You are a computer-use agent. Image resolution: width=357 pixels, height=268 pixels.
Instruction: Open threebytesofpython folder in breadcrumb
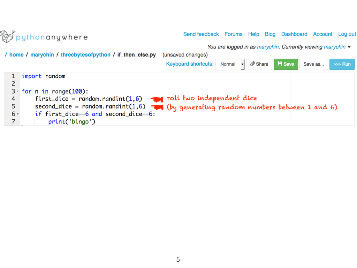(85, 55)
